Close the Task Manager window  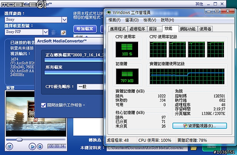(x=227, y=11)
